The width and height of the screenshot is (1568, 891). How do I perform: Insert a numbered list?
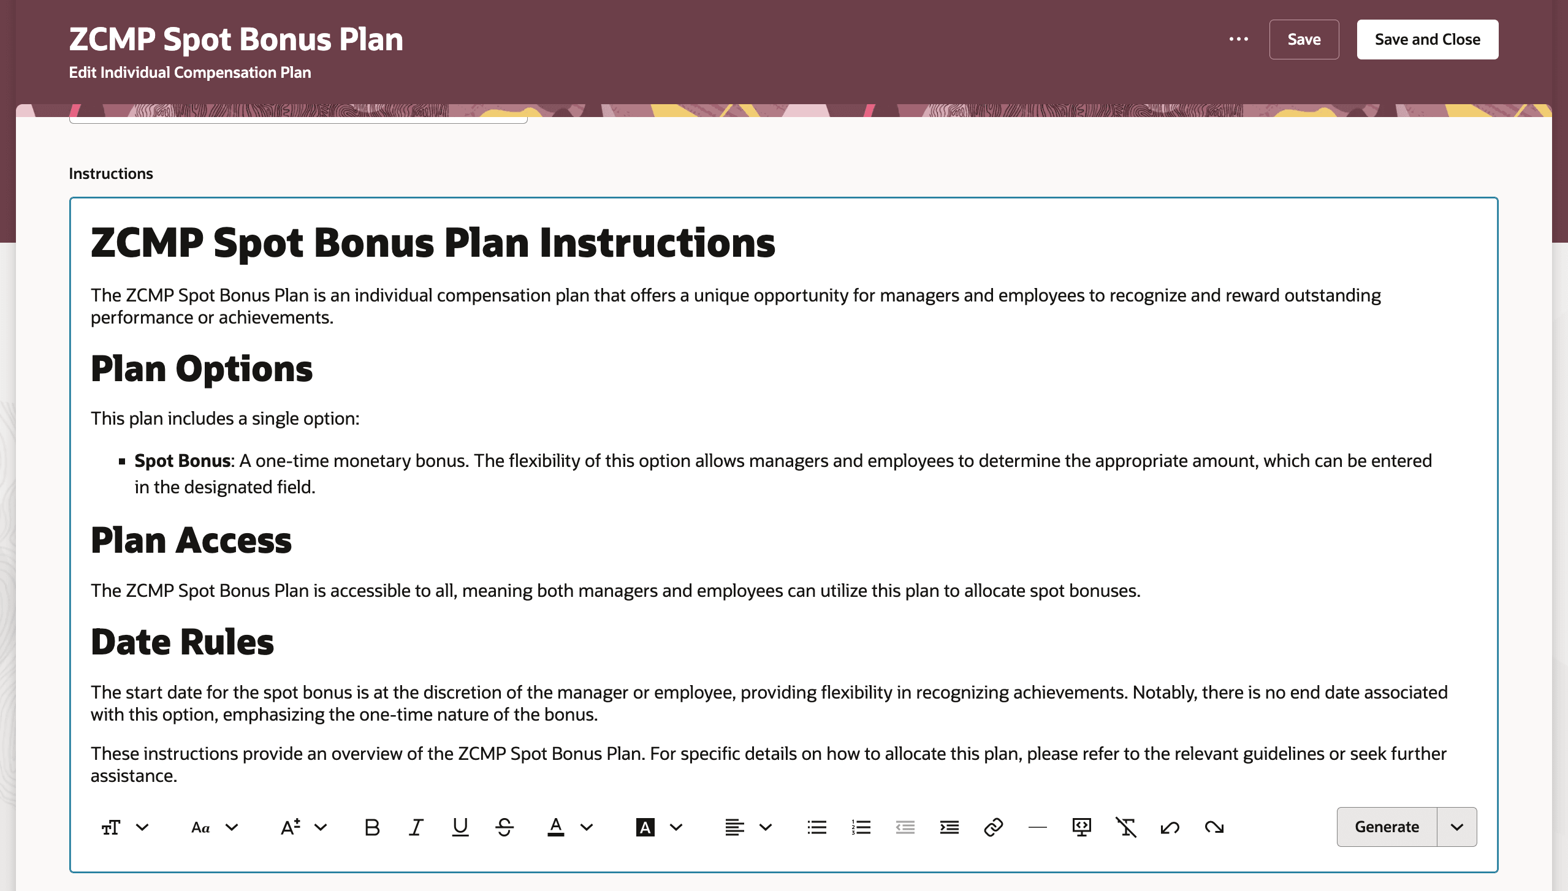click(860, 827)
